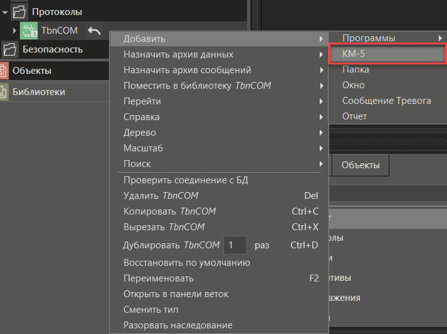Collapse the Протоколы tree node
This screenshot has width=447, height=334.
click(5, 11)
